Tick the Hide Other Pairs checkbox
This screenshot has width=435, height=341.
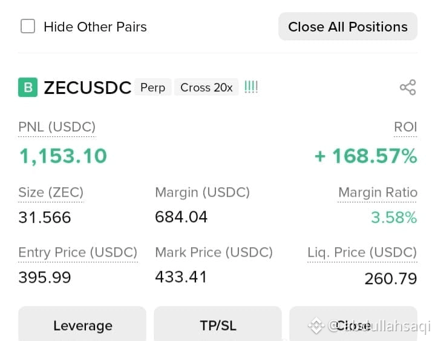click(x=28, y=27)
